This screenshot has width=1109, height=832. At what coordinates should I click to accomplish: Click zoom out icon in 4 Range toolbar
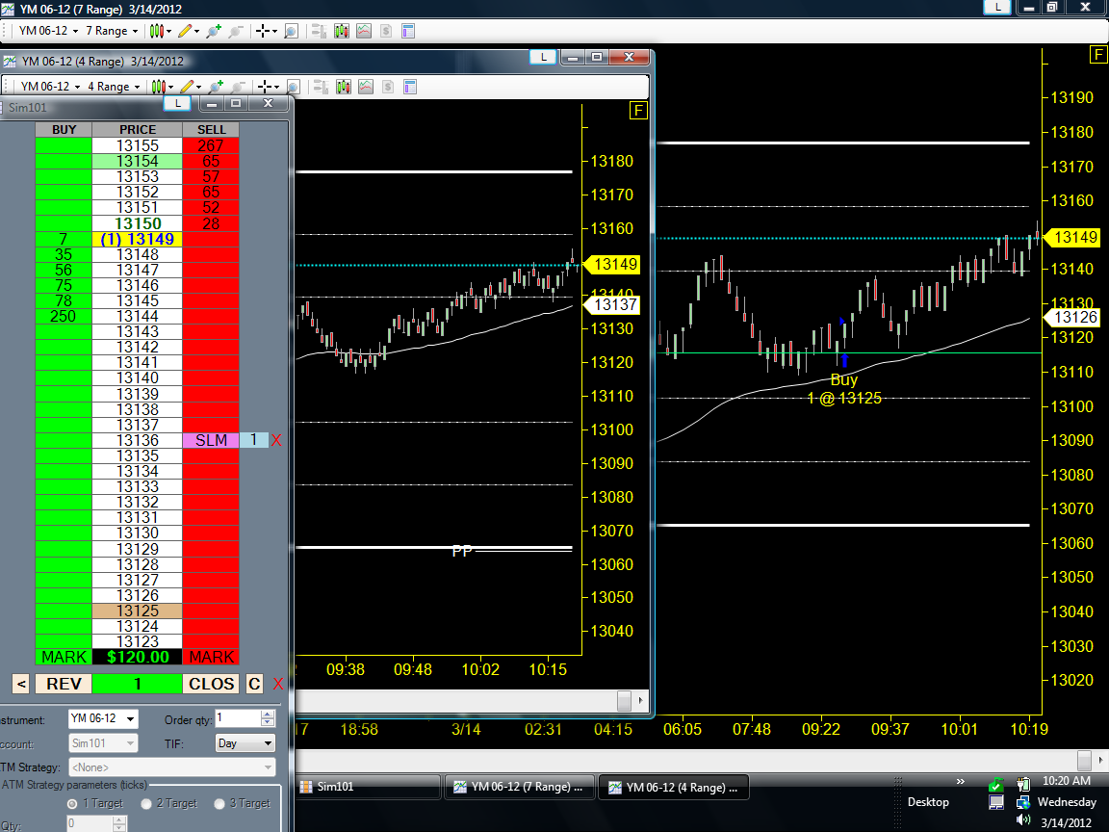coord(239,87)
